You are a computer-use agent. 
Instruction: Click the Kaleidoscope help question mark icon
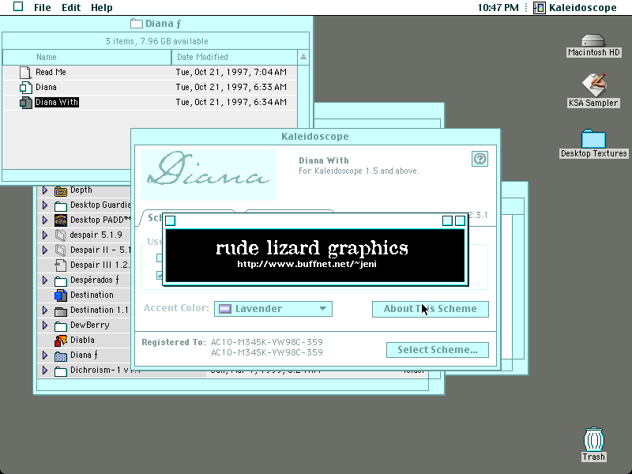(480, 159)
